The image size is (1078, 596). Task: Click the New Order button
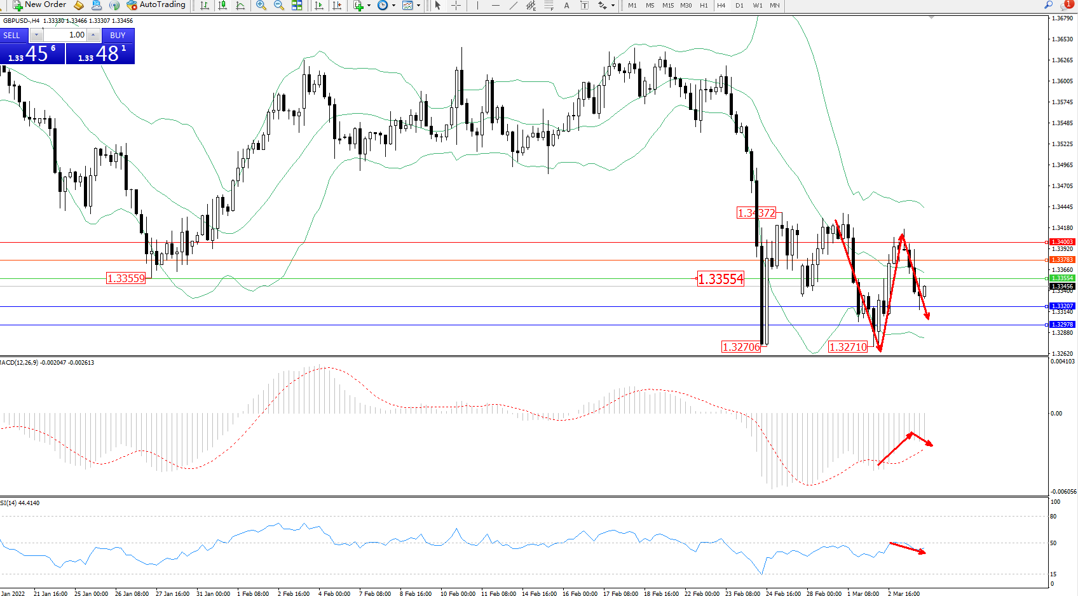39,5
